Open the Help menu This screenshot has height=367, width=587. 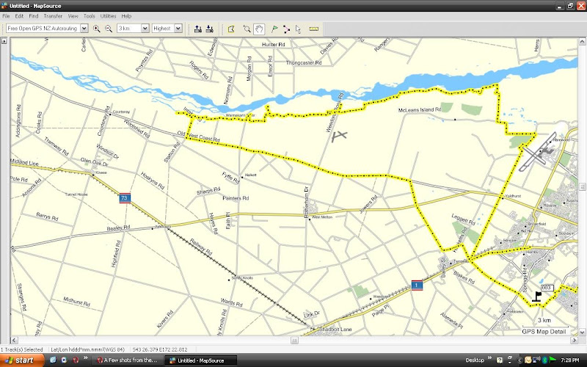(x=126, y=16)
